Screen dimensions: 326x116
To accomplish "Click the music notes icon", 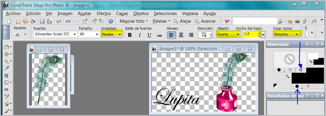I will pyautogui.click(x=314, y=21).
